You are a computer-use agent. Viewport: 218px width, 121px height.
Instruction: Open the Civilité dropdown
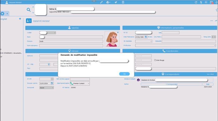(x=48, y=33)
